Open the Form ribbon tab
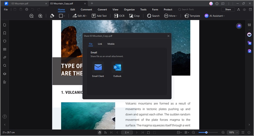The height and width of the screenshot is (136, 254). (x=155, y=10)
